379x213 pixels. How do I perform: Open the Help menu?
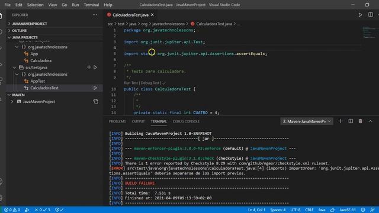click(108, 5)
